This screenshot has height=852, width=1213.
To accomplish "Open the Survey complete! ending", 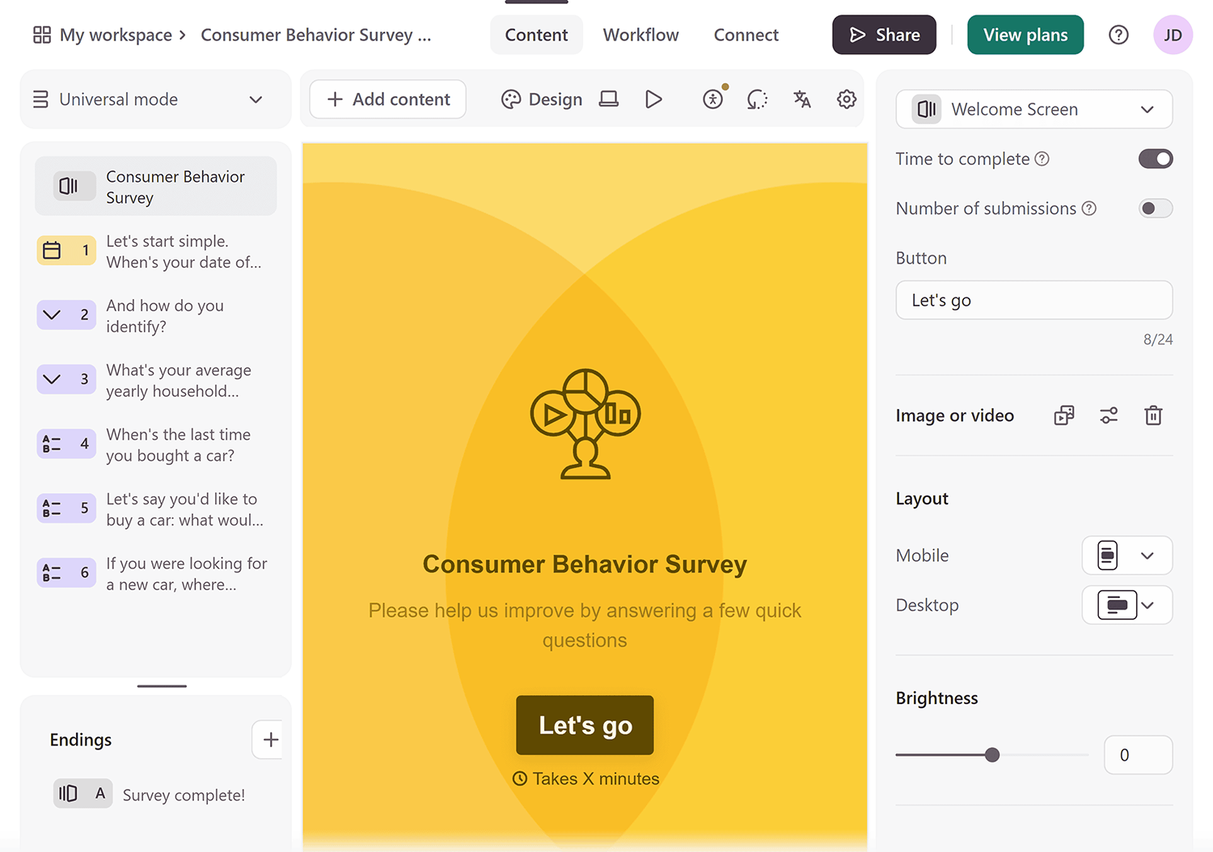I will [x=150, y=795].
